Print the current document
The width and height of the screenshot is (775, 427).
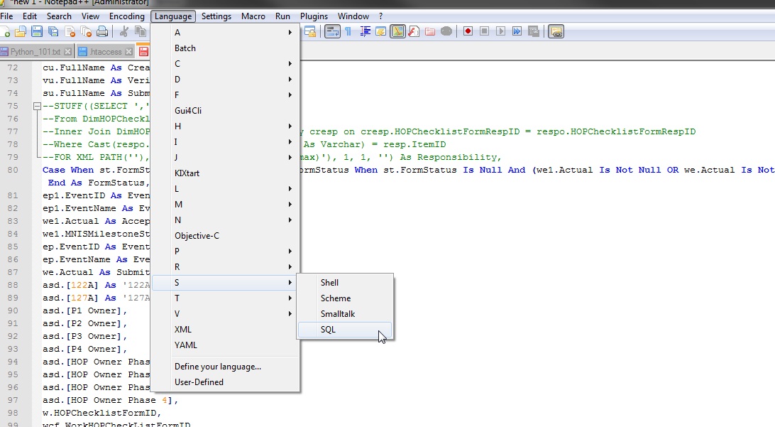pyautogui.click(x=101, y=31)
